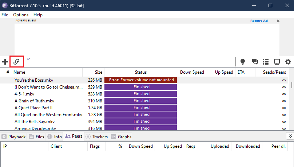Click the Report Ad link
The image size is (294, 167).
pyautogui.click(x=259, y=21)
